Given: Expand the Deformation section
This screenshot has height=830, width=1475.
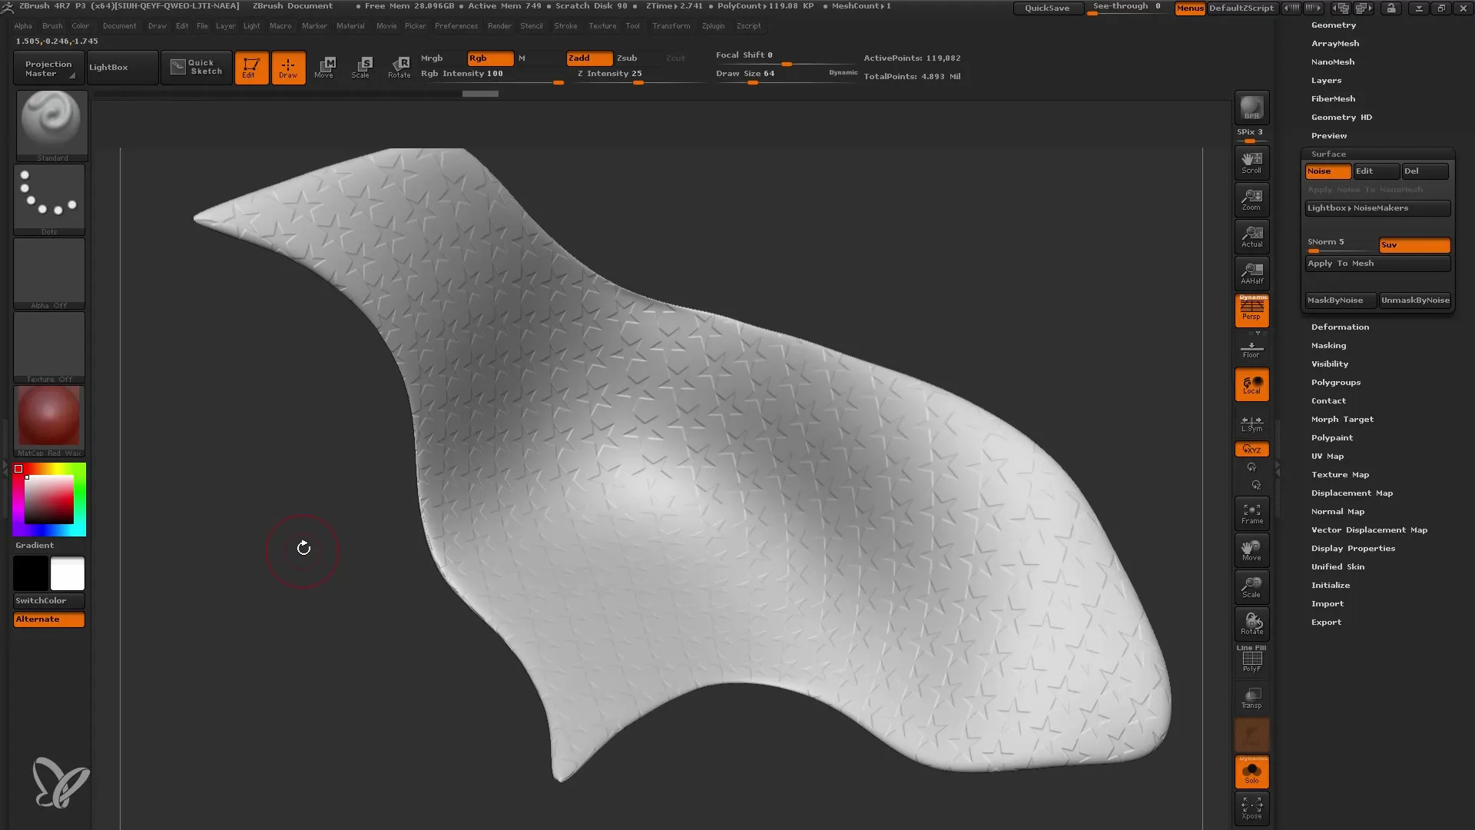Looking at the screenshot, I should coord(1341,327).
